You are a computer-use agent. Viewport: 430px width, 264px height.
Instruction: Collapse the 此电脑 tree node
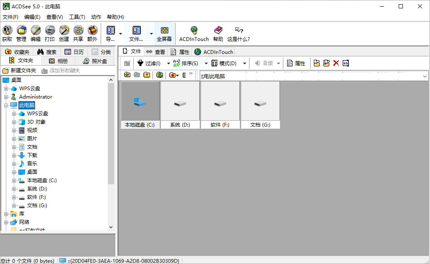coord(6,105)
